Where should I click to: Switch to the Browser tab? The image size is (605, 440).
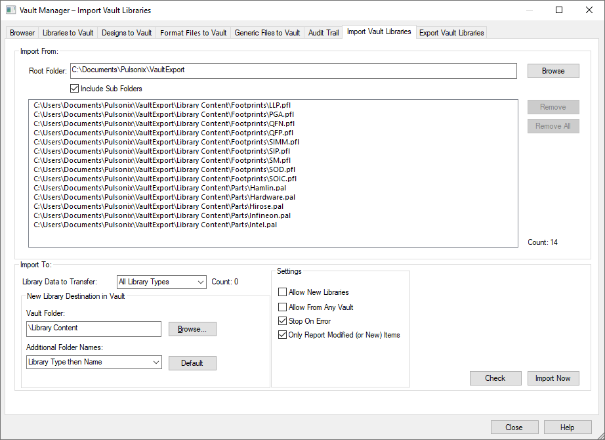(22, 33)
